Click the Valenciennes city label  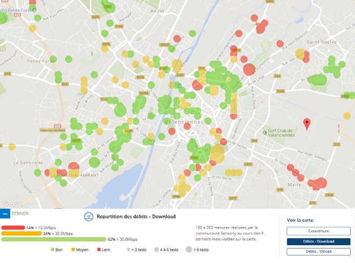click(x=184, y=122)
